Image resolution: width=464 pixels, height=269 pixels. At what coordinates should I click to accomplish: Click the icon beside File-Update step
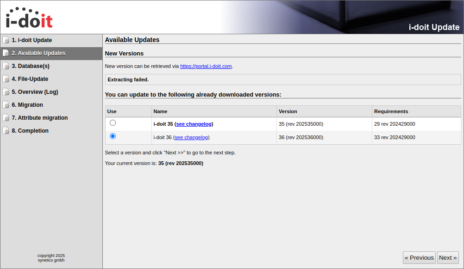coord(6,79)
